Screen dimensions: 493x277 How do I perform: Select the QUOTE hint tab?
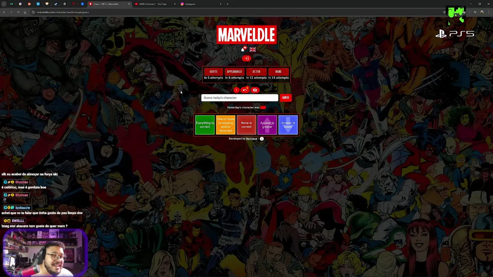(x=213, y=72)
